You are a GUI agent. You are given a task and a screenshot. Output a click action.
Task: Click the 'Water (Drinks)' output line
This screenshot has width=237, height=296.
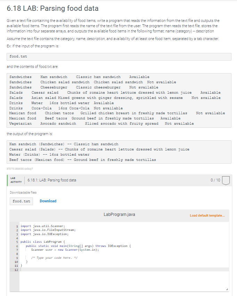49,155
